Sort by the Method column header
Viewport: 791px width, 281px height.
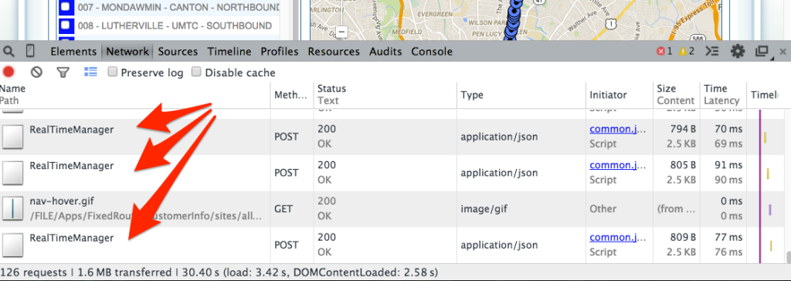291,94
